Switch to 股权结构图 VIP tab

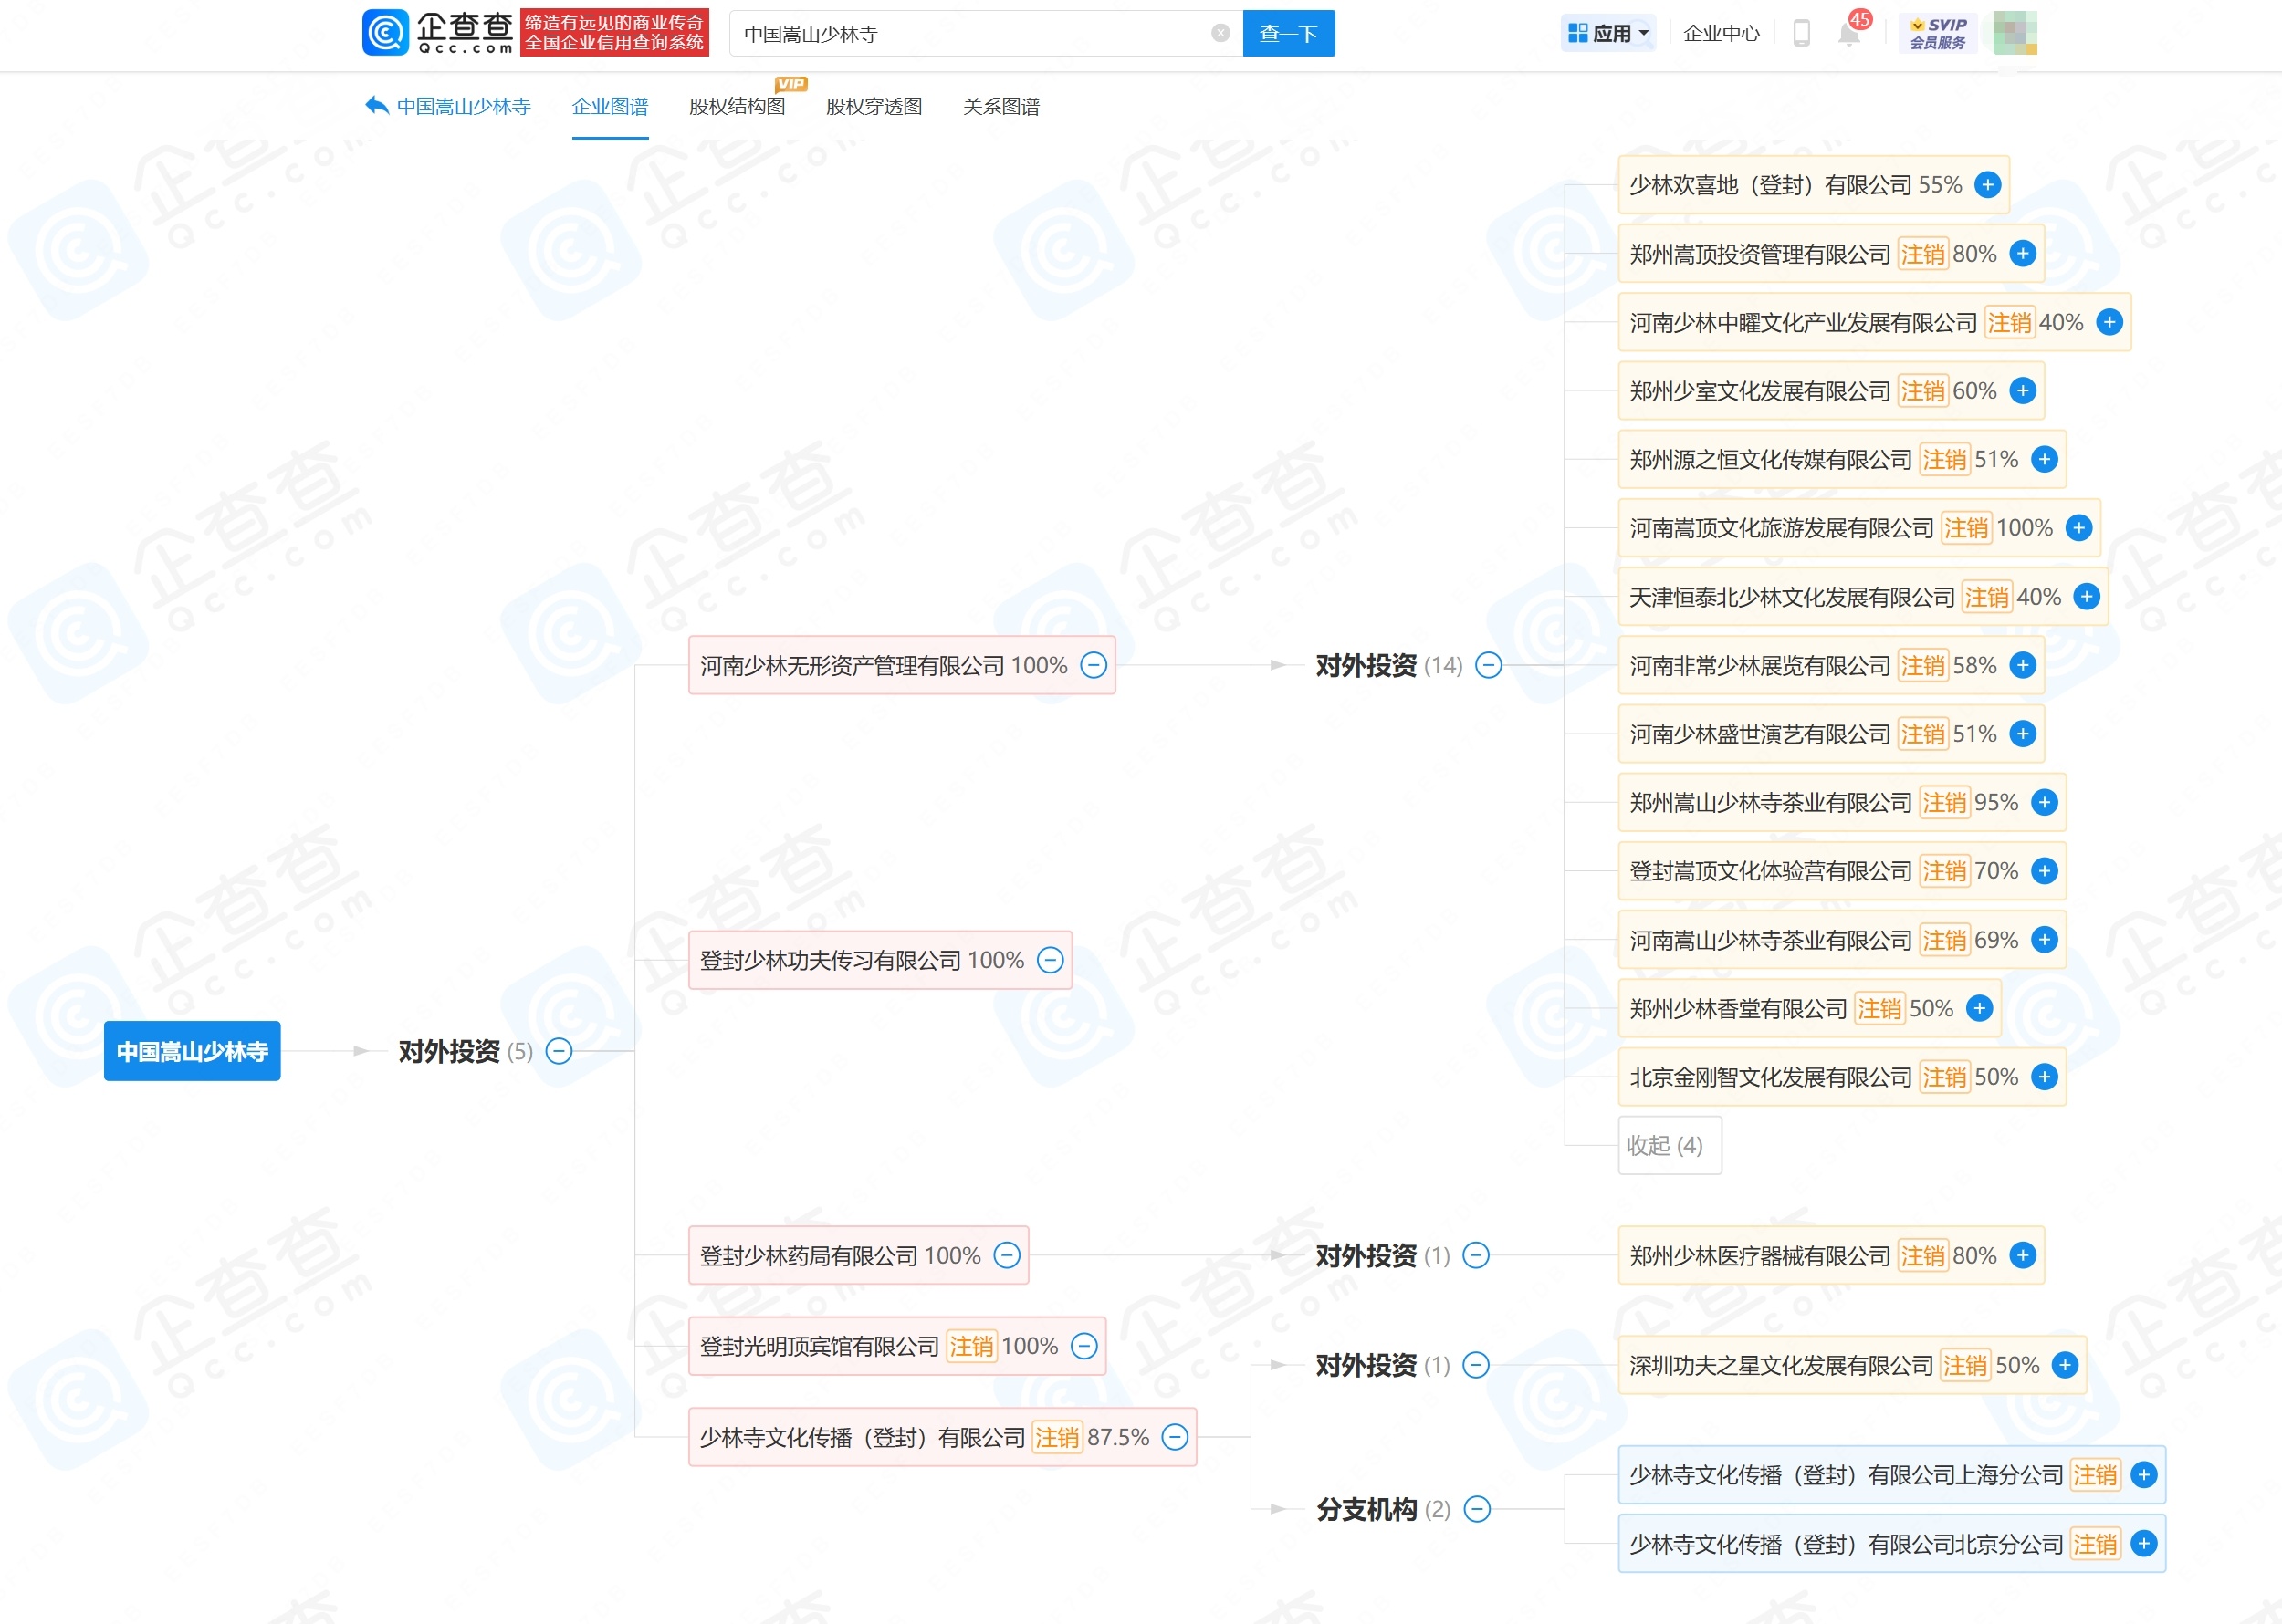pyautogui.click(x=737, y=106)
